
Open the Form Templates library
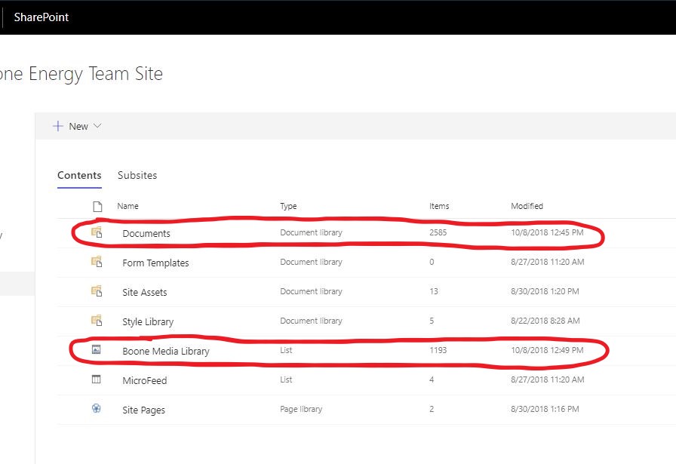[155, 263]
